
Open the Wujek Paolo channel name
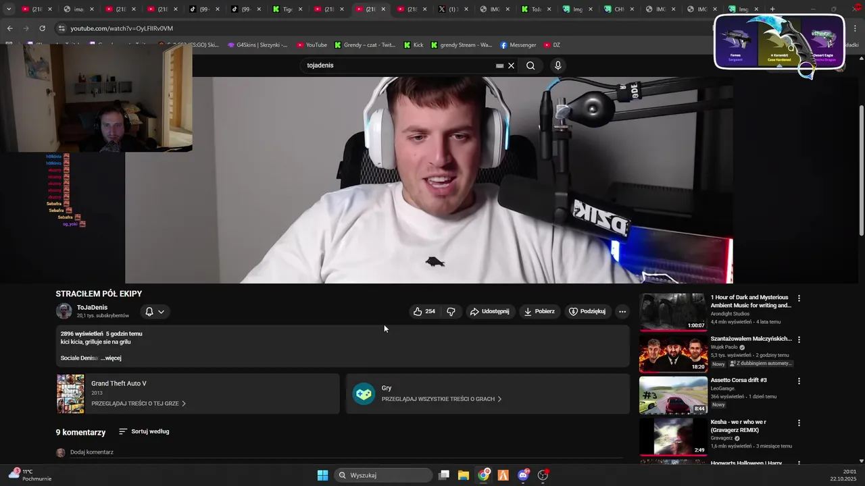coord(724,348)
